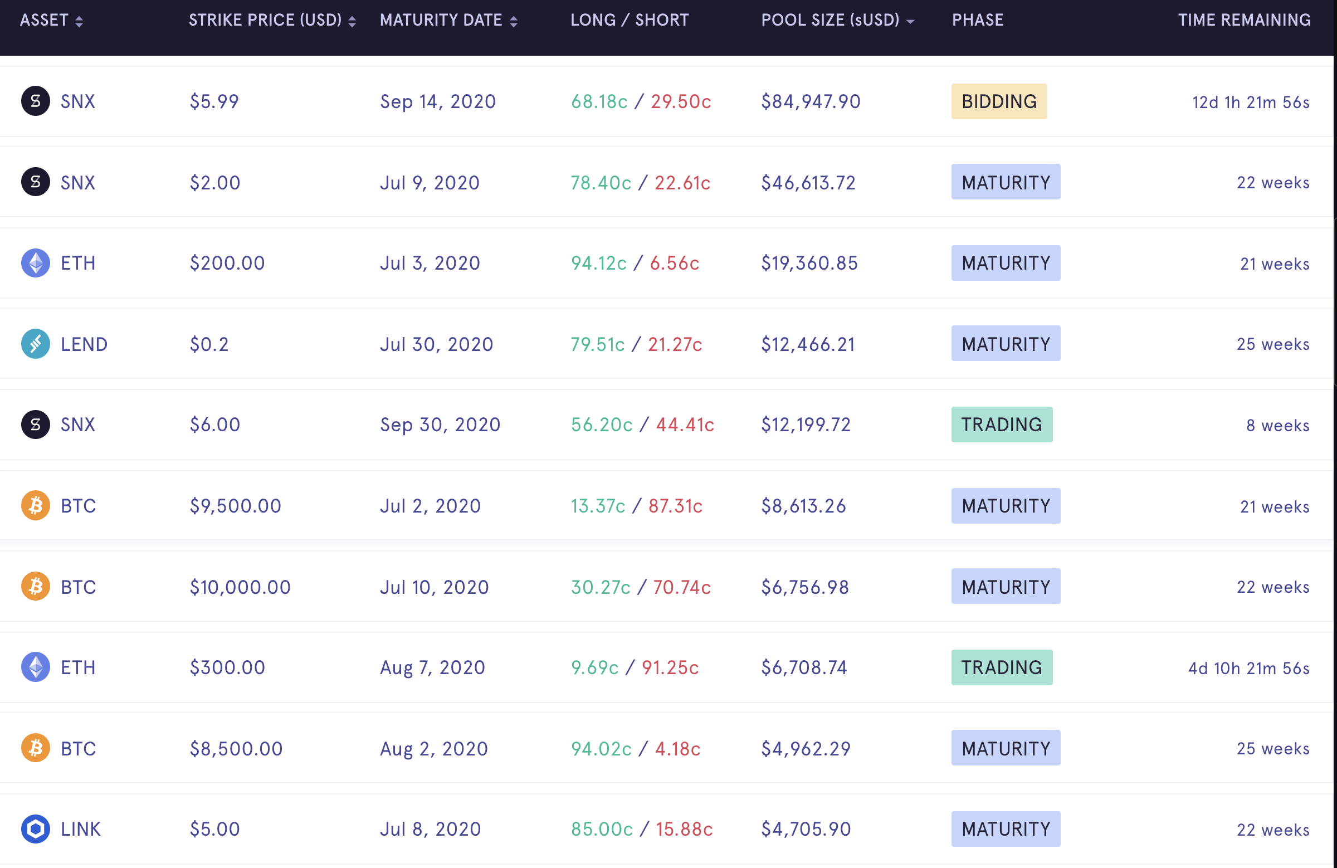Viewport: 1337px width, 868px height.
Task: Click the SNX icon in the $6.00 row
Action: pos(36,425)
